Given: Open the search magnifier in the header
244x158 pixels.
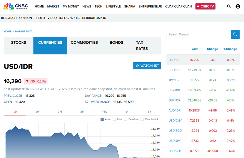Looking at the screenshot, I should (229, 6).
